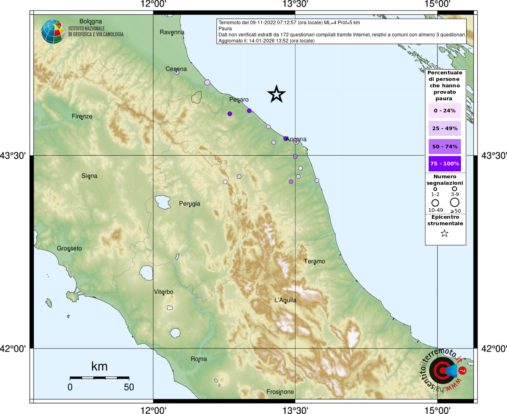Click the Perugia city label

[x=189, y=204]
